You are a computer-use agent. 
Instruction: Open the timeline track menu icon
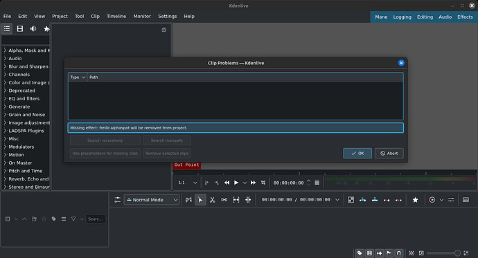coord(117,200)
